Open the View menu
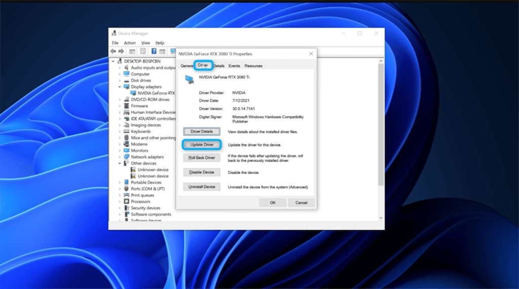 point(145,43)
